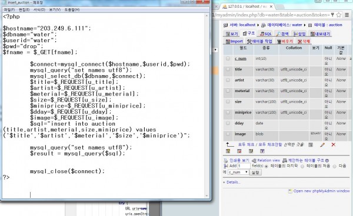
Task: Tick the checkbox for the meterial field
Action: [x=228, y=91]
